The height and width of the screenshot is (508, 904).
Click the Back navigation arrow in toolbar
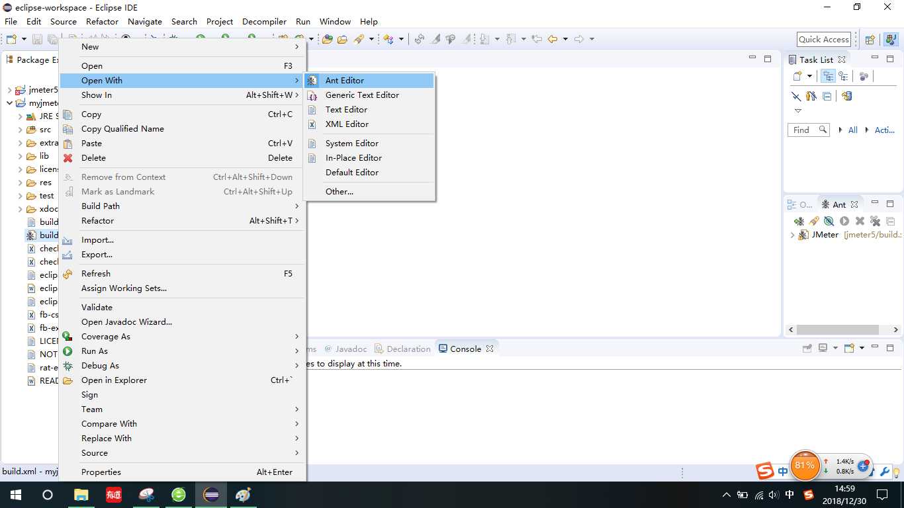pyautogui.click(x=552, y=39)
